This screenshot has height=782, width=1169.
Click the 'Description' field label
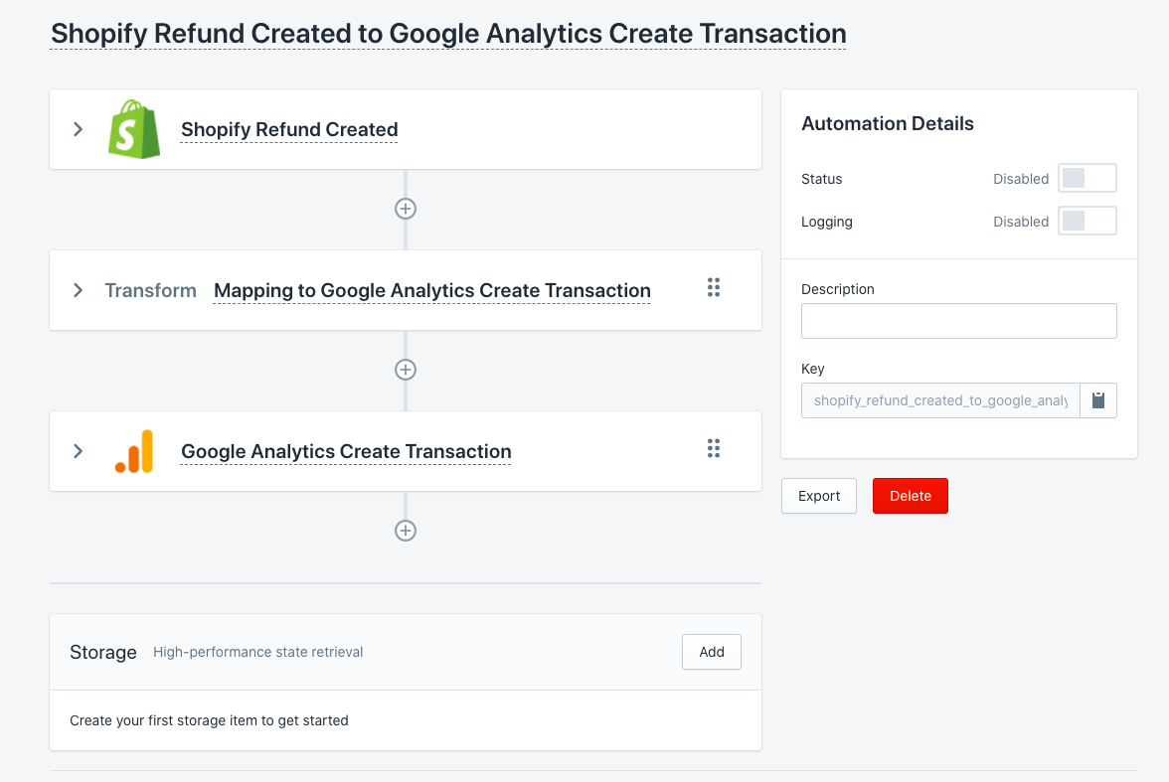pos(837,289)
